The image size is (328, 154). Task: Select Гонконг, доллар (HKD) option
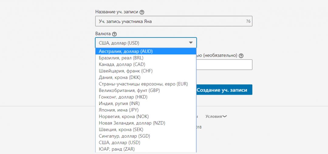coord(146,97)
